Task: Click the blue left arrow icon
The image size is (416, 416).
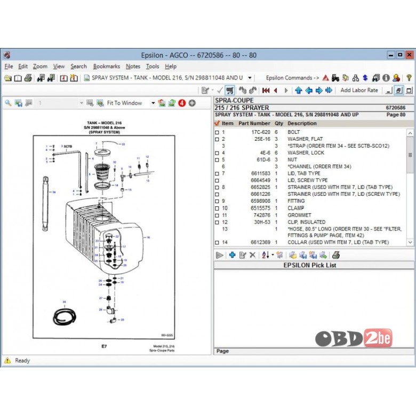Action: (x=309, y=91)
